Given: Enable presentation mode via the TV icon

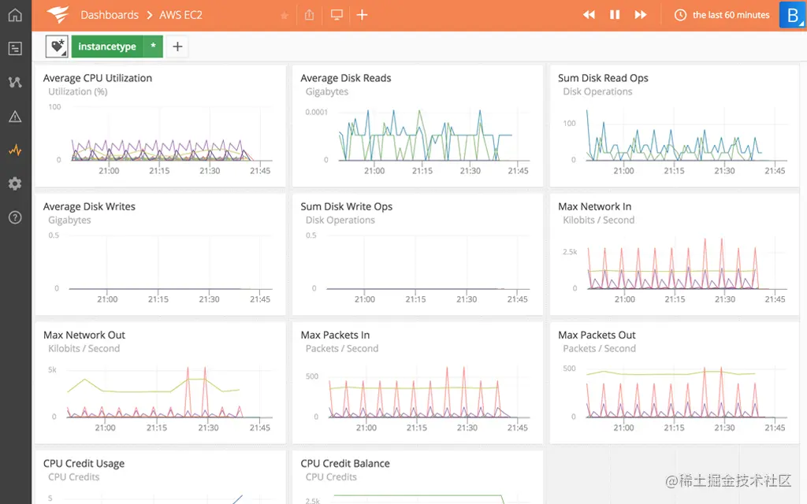Looking at the screenshot, I should click(337, 14).
